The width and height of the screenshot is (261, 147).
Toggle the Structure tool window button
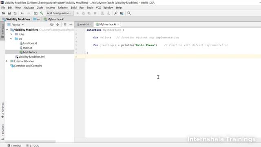2,132
